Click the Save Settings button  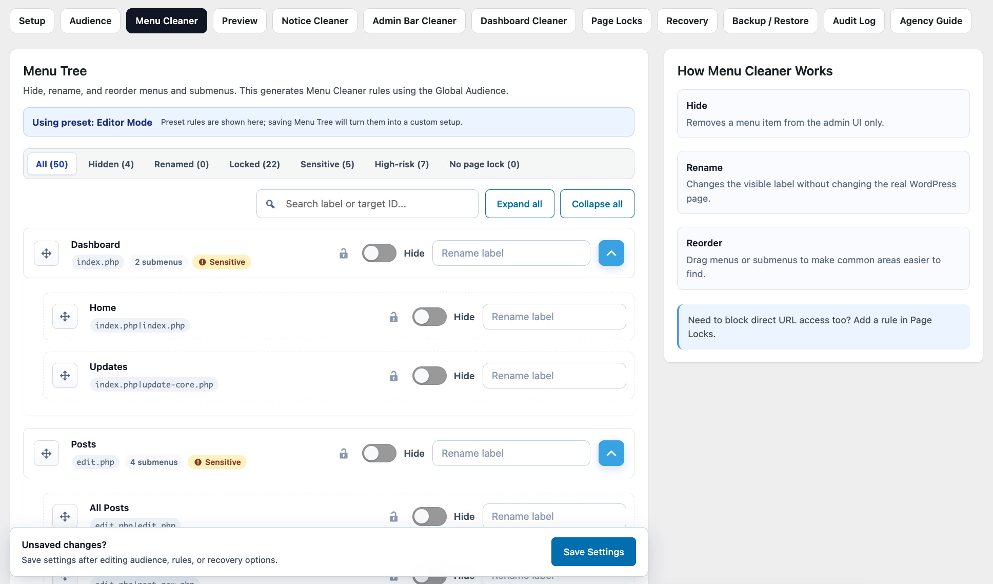coord(593,552)
